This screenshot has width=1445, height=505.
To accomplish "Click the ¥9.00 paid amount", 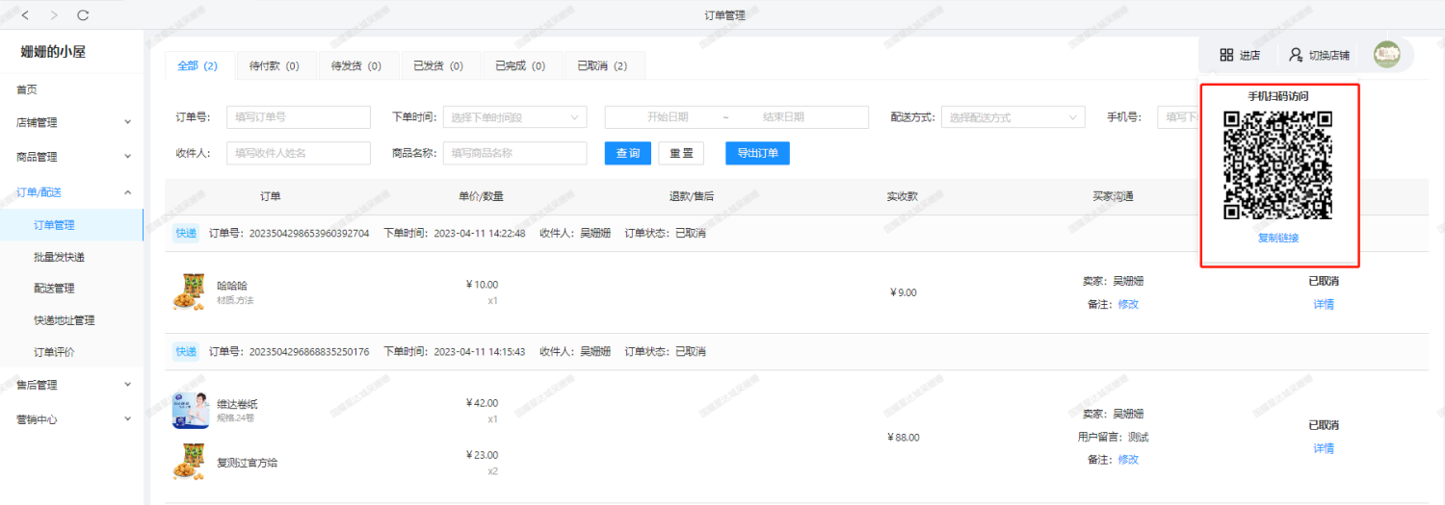I will pos(904,292).
